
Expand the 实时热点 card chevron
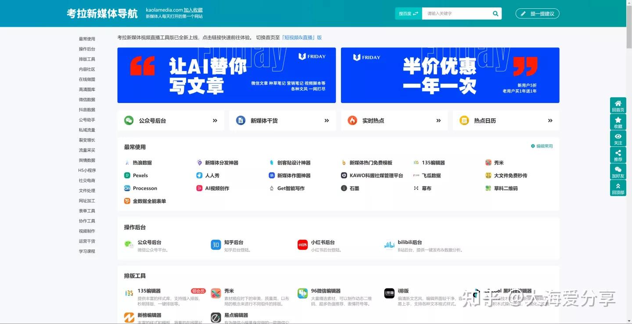pos(438,120)
